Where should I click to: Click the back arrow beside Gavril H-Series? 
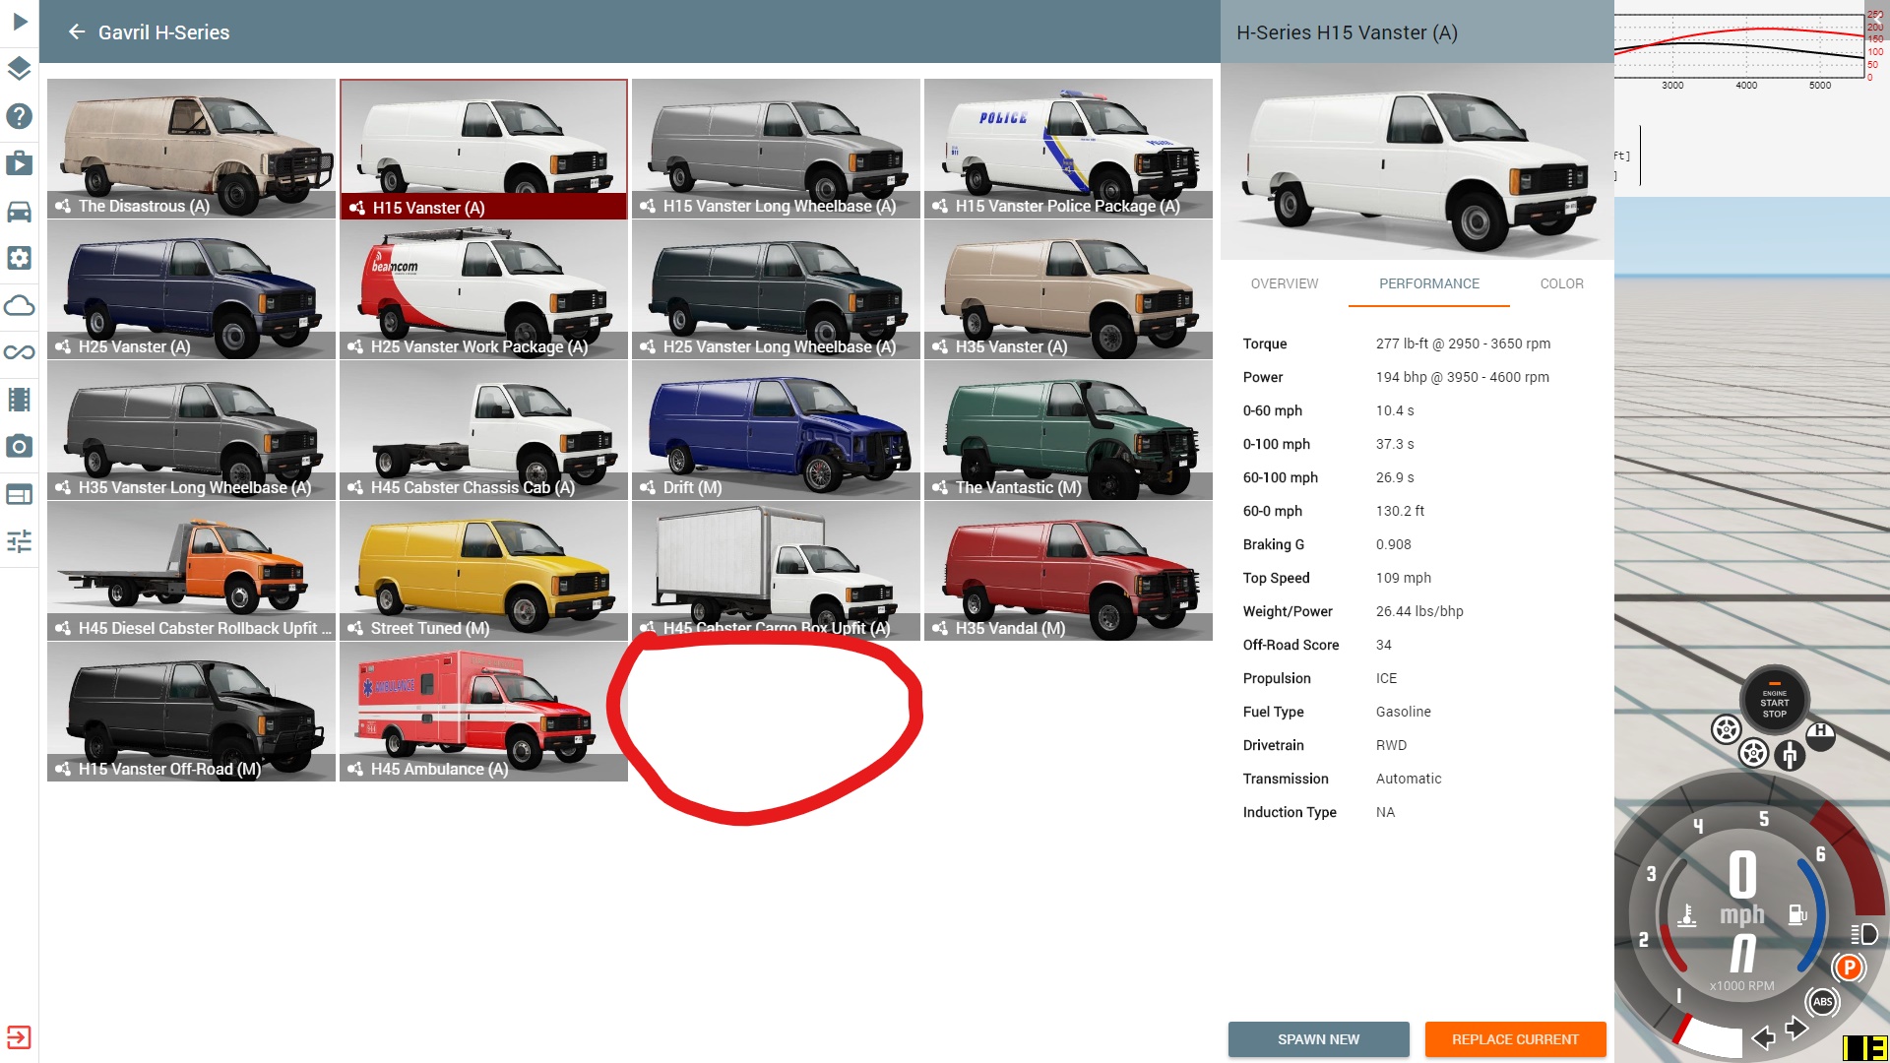77,32
